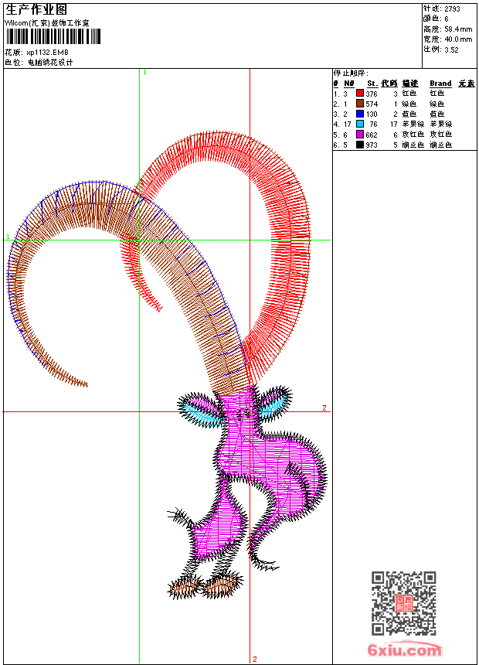The width and height of the screenshot is (479, 665).
Task: Click the red marker 2 at right of horizontal guide
Action: point(324,408)
